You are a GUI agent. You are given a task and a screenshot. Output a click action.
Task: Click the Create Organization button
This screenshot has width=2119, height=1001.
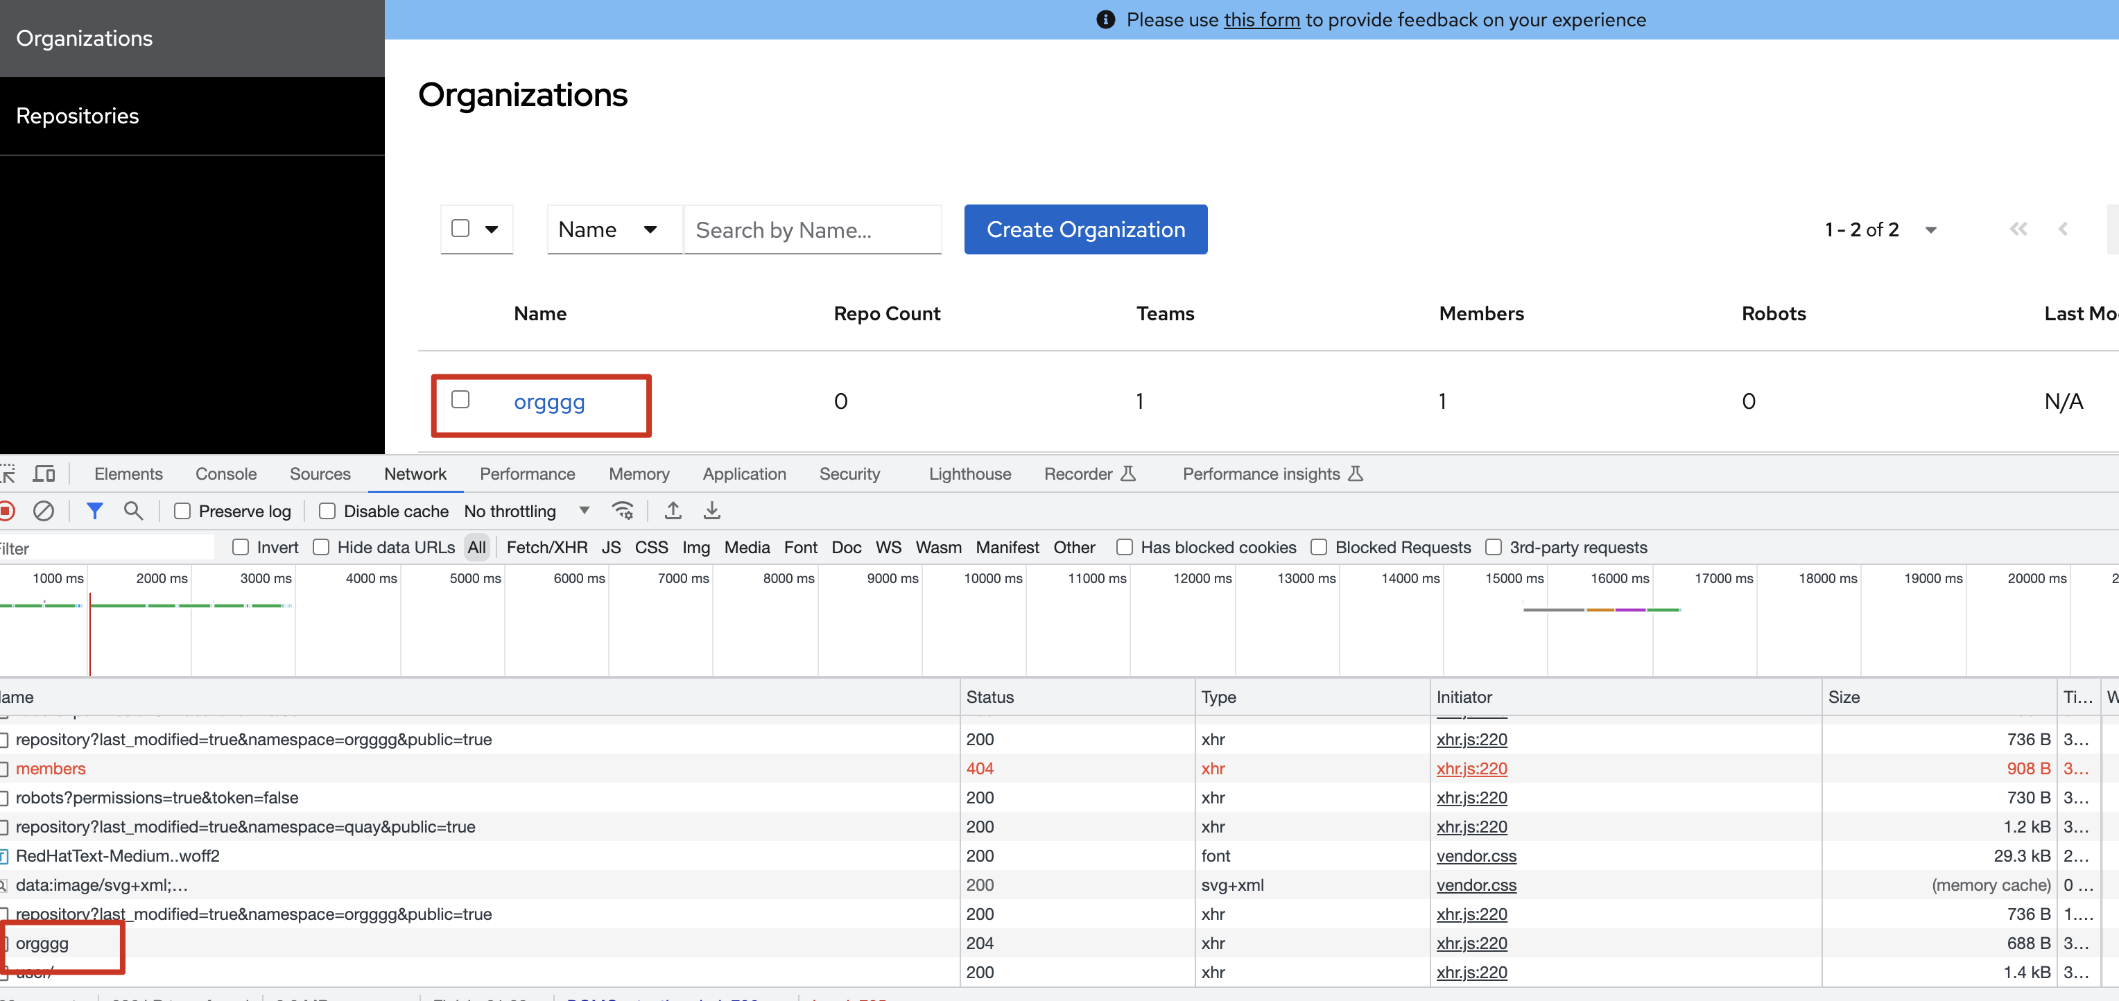point(1085,229)
